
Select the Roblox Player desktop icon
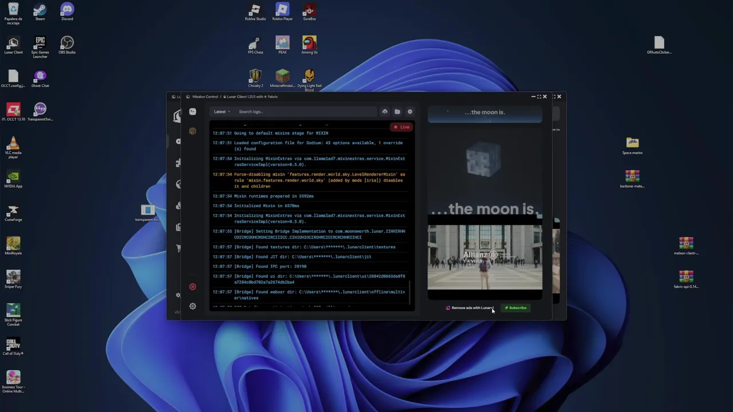coord(282,12)
